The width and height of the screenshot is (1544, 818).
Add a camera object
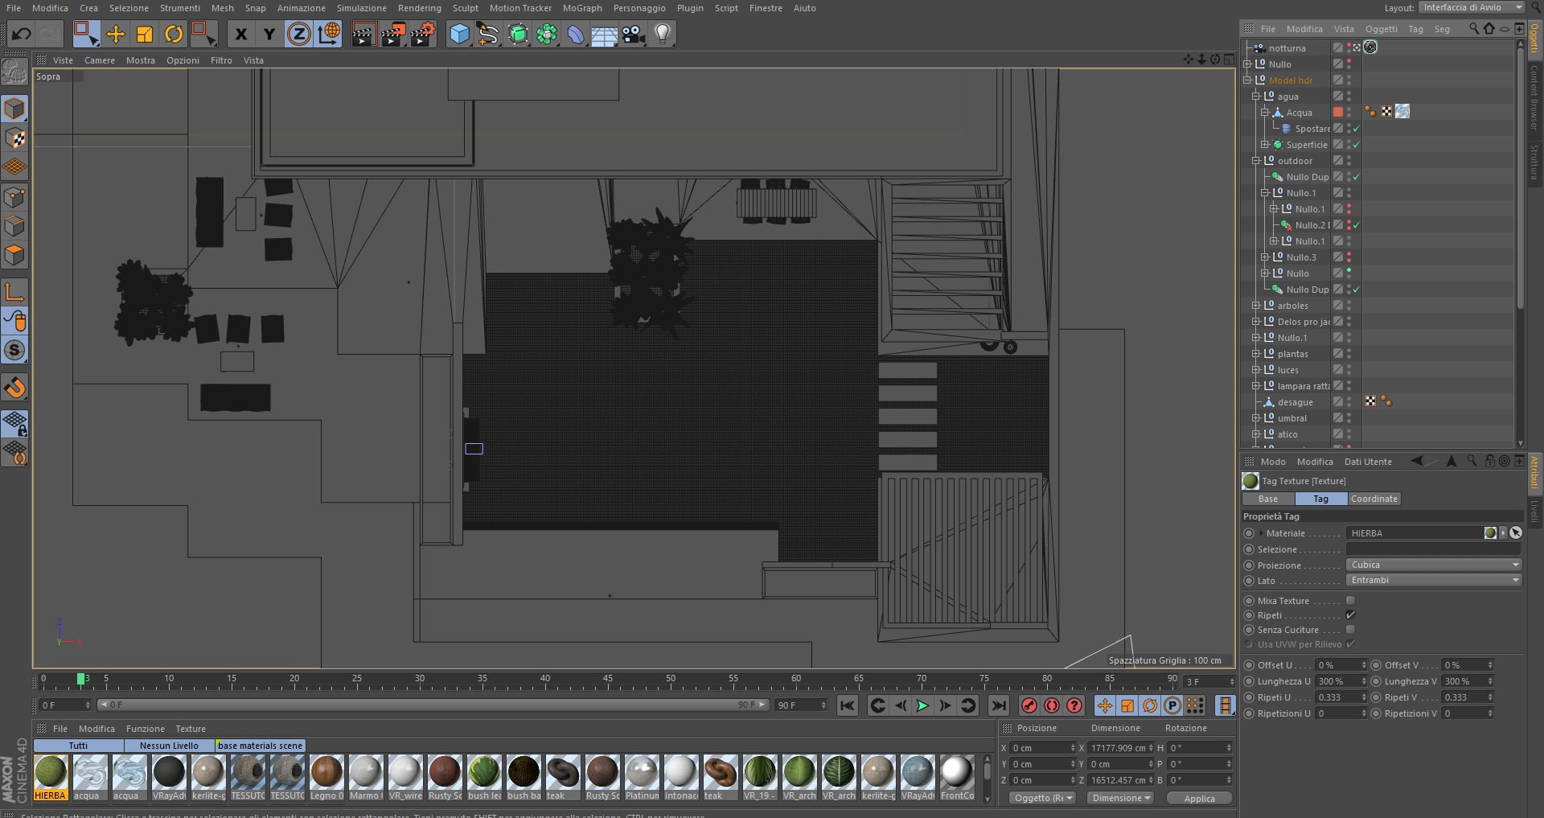[x=634, y=34]
